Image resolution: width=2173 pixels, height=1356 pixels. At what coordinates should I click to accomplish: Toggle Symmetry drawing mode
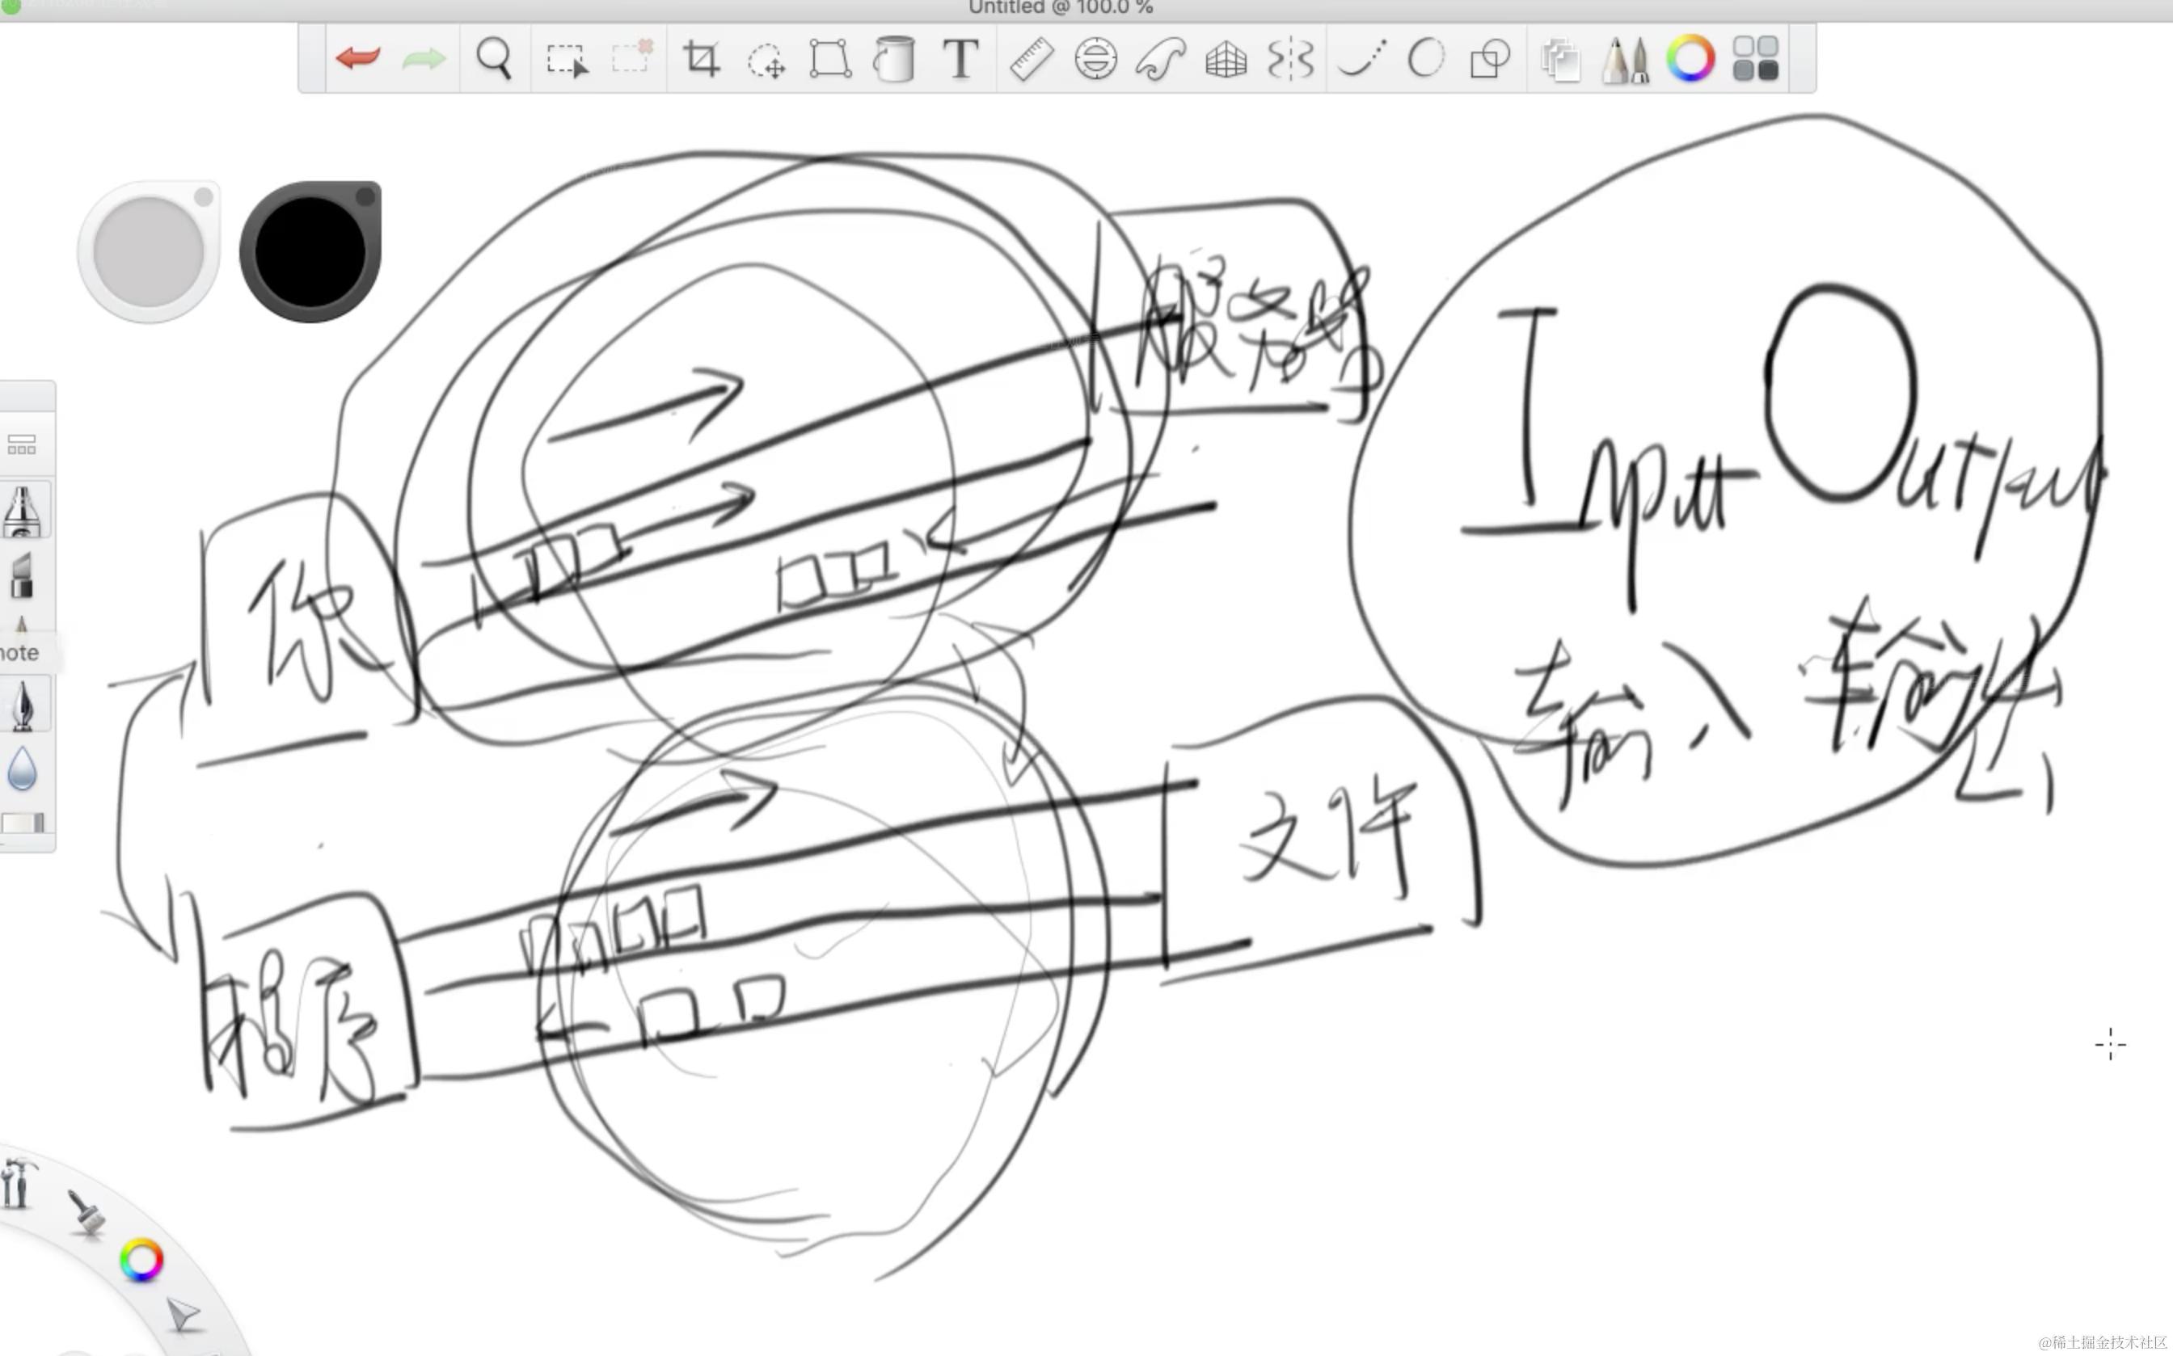(x=1290, y=60)
